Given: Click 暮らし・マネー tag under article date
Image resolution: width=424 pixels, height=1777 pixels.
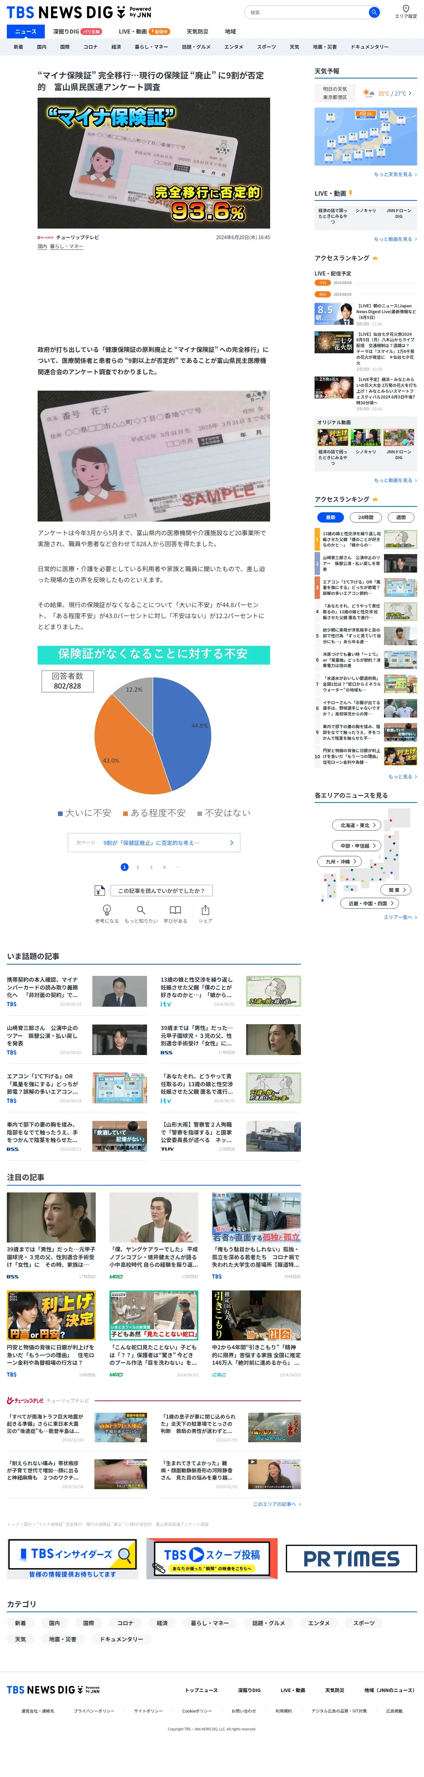Looking at the screenshot, I should pyautogui.click(x=66, y=246).
